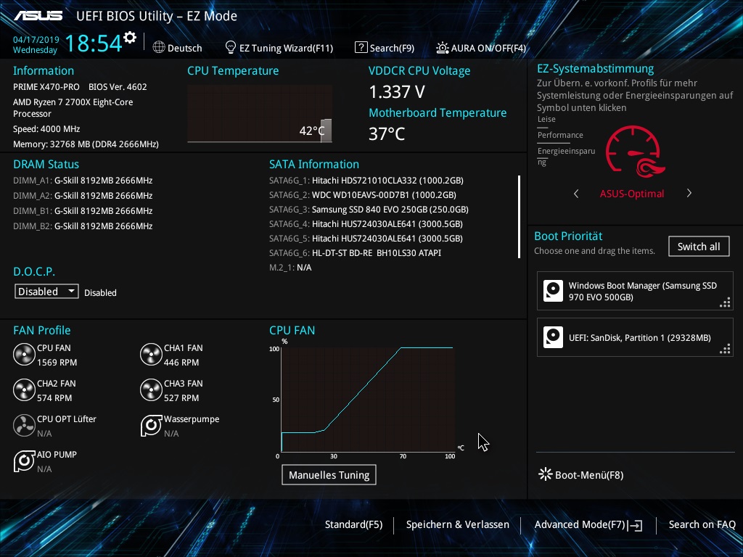Click the Speed: 4000 MHz text
Screen dimensions: 743x557
(46, 129)
